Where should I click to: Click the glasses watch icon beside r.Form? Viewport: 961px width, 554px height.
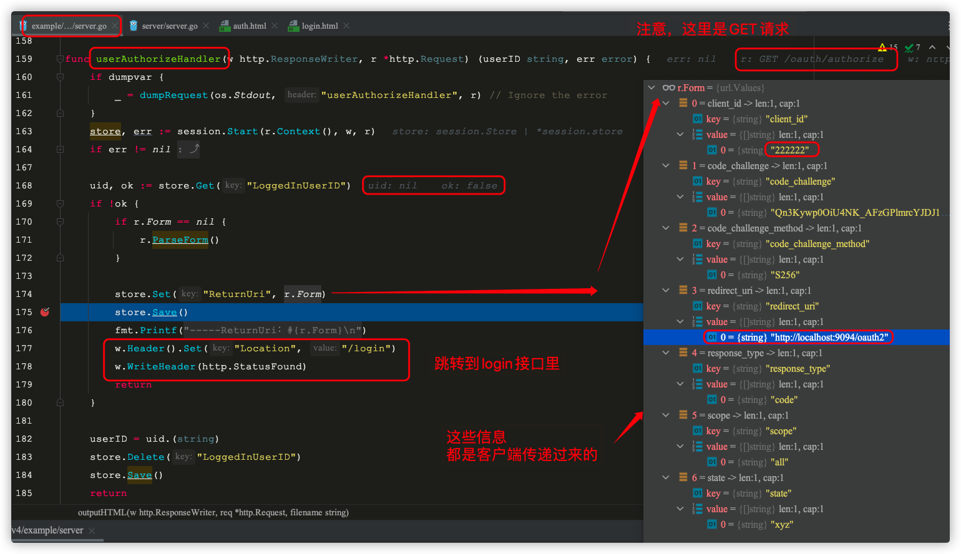pos(669,88)
